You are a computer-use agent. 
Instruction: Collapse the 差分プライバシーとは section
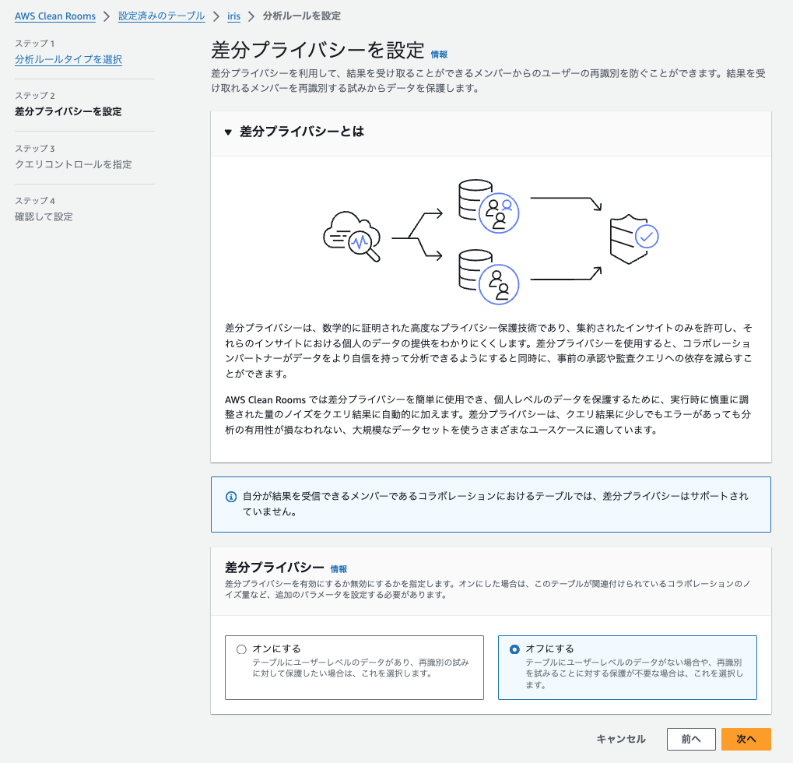[x=228, y=132]
